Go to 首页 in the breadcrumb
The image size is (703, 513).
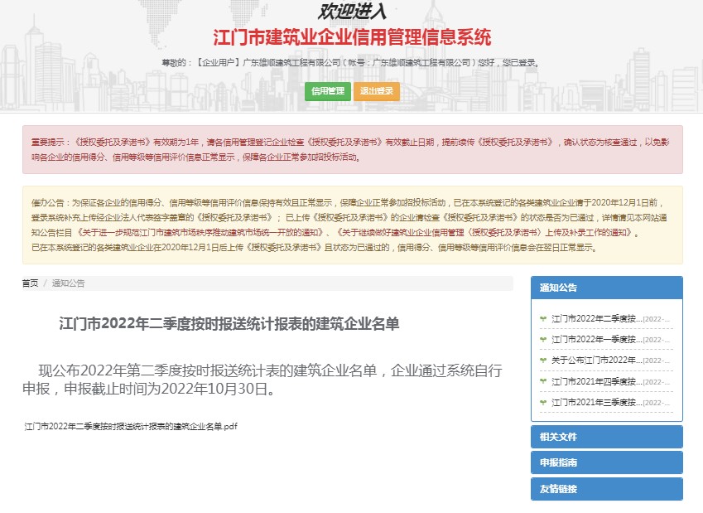coord(30,283)
